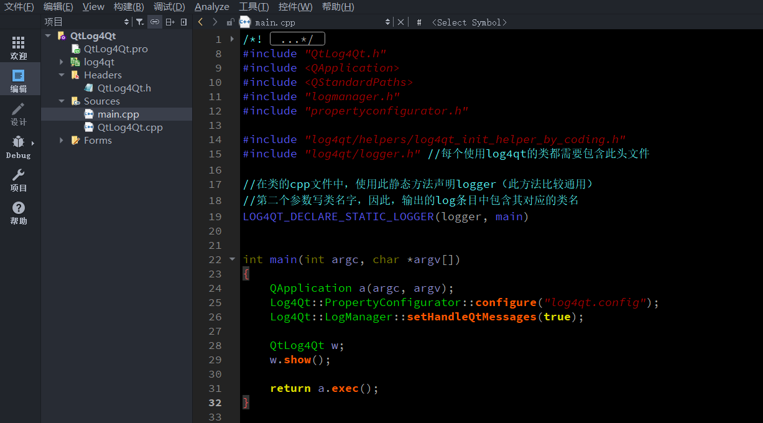Select the log4qt tree item
Screen dimensions: 763x423
point(99,62)
